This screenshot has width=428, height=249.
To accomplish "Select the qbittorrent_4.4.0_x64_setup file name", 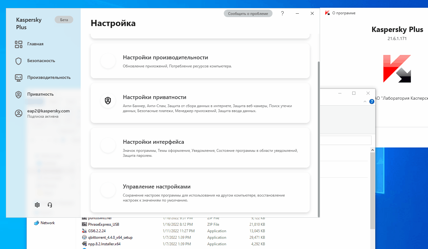I will point(110,238).
